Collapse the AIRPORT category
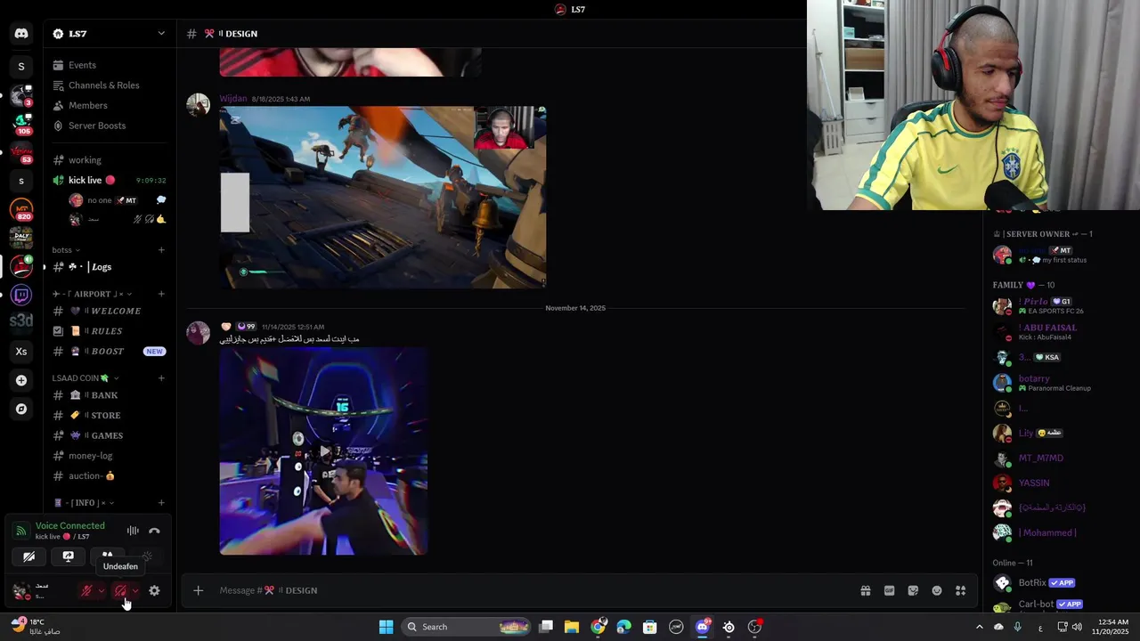1140x641 pixels. pyautogui.click(x=93, y=294)
